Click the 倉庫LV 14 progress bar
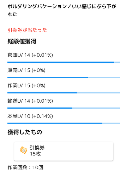The image size is (127, 177). point(64,62)
